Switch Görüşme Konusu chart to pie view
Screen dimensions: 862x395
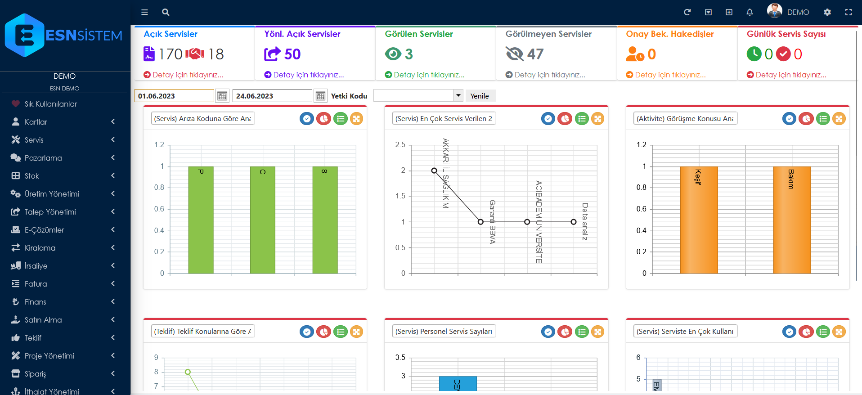[806, 119]
